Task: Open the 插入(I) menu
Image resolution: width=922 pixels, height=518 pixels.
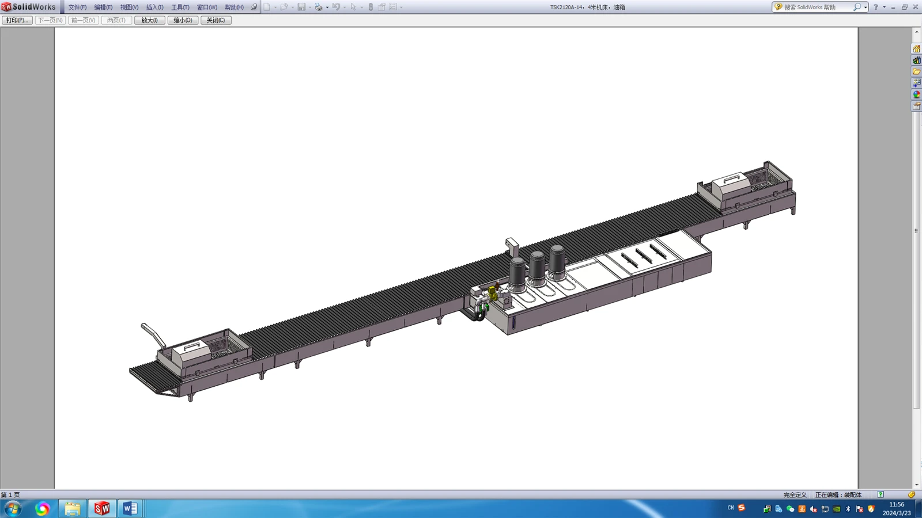Action: [x=154, y=7]
